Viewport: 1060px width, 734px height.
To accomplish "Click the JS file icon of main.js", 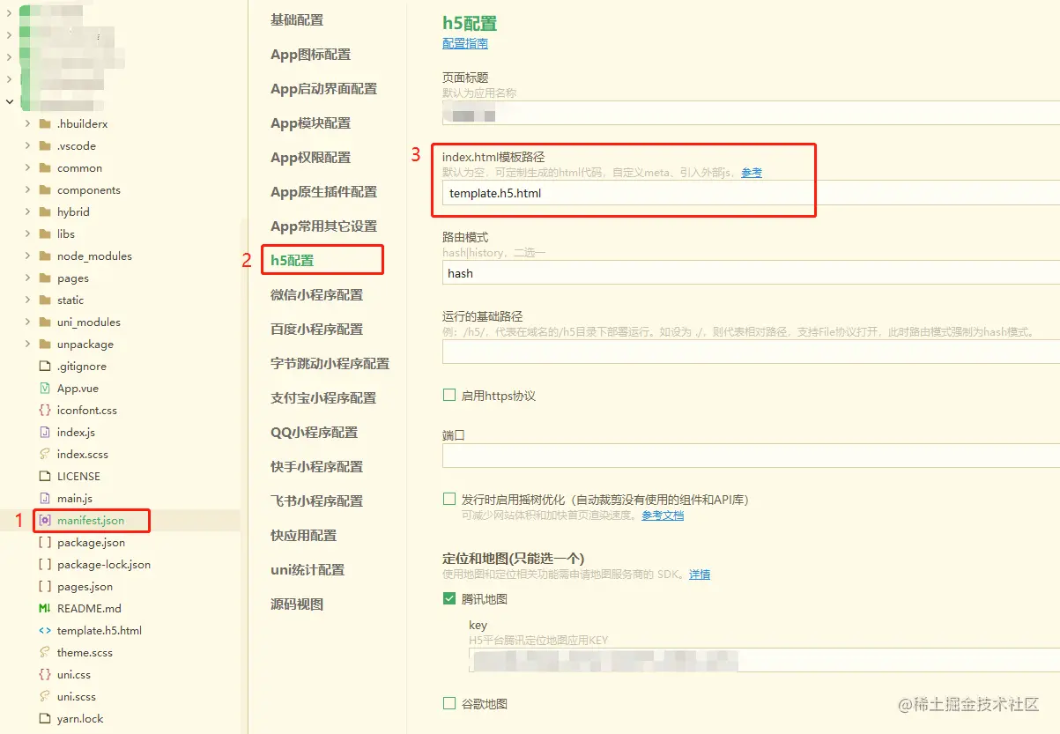I will point(45,499).
